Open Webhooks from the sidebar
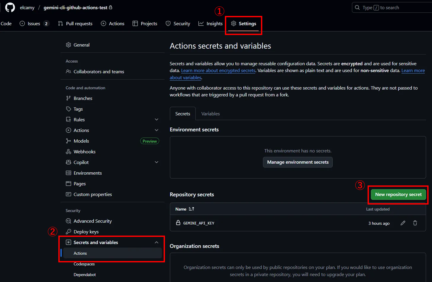Viewport: 432px width, 282px height. (x=84, y=152)
